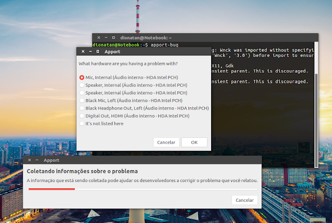Close the Apport hardware dialog
Screen dimensions: 332x223
tap(83, 51)
